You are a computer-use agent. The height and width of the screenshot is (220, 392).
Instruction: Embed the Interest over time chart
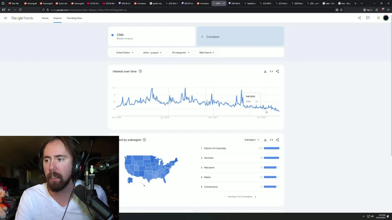click(x=271, y=71)
